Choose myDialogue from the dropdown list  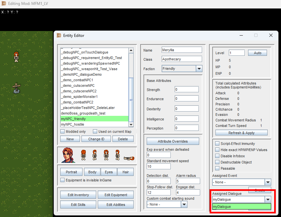tap(241, 207)
